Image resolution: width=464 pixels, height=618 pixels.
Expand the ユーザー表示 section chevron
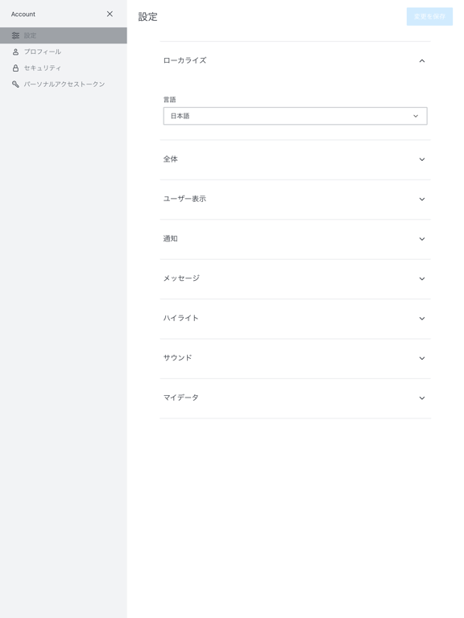click(x=422, y=199)
